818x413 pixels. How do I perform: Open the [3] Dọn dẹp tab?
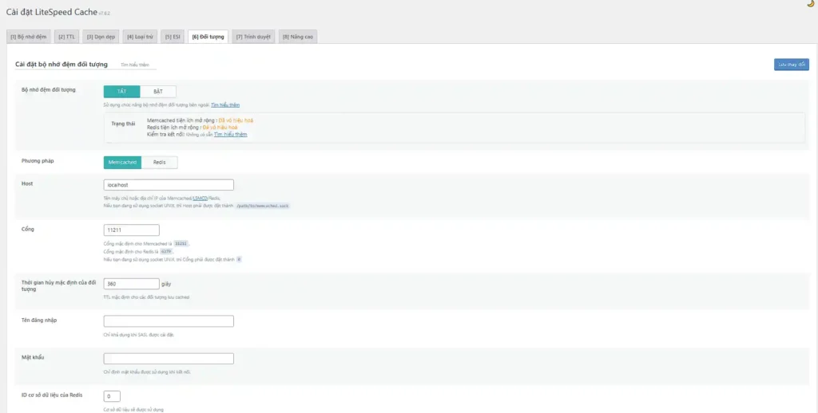[101, 37]
